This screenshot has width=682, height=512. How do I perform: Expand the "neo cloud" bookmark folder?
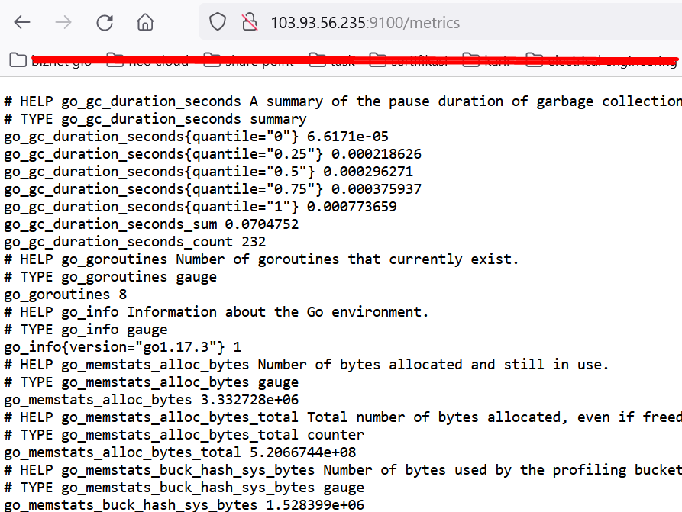(x=147, y=61)
